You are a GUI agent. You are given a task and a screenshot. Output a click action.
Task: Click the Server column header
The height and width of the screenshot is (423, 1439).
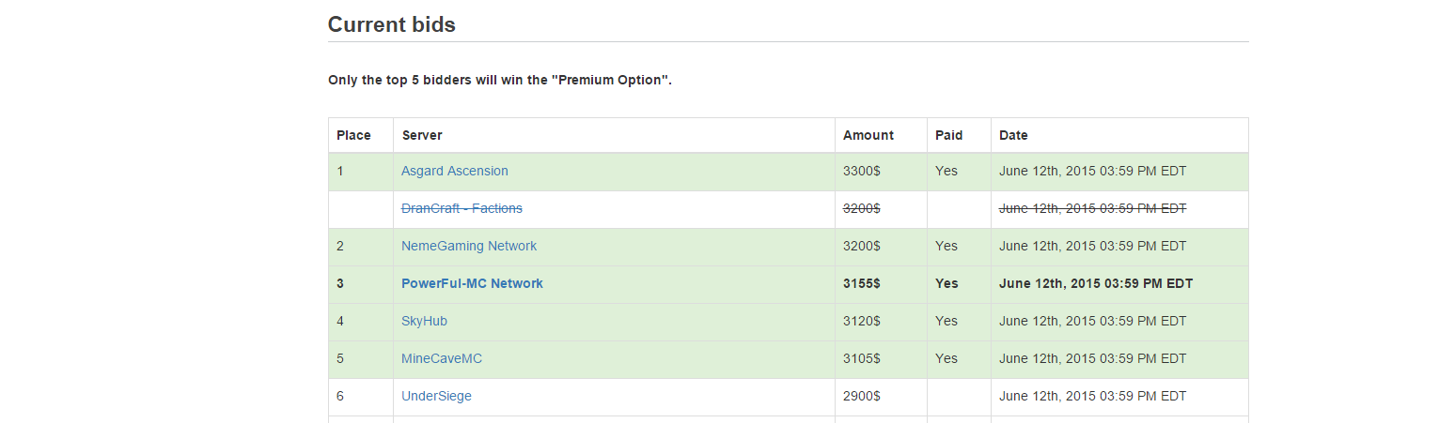(x=422, y=135)
